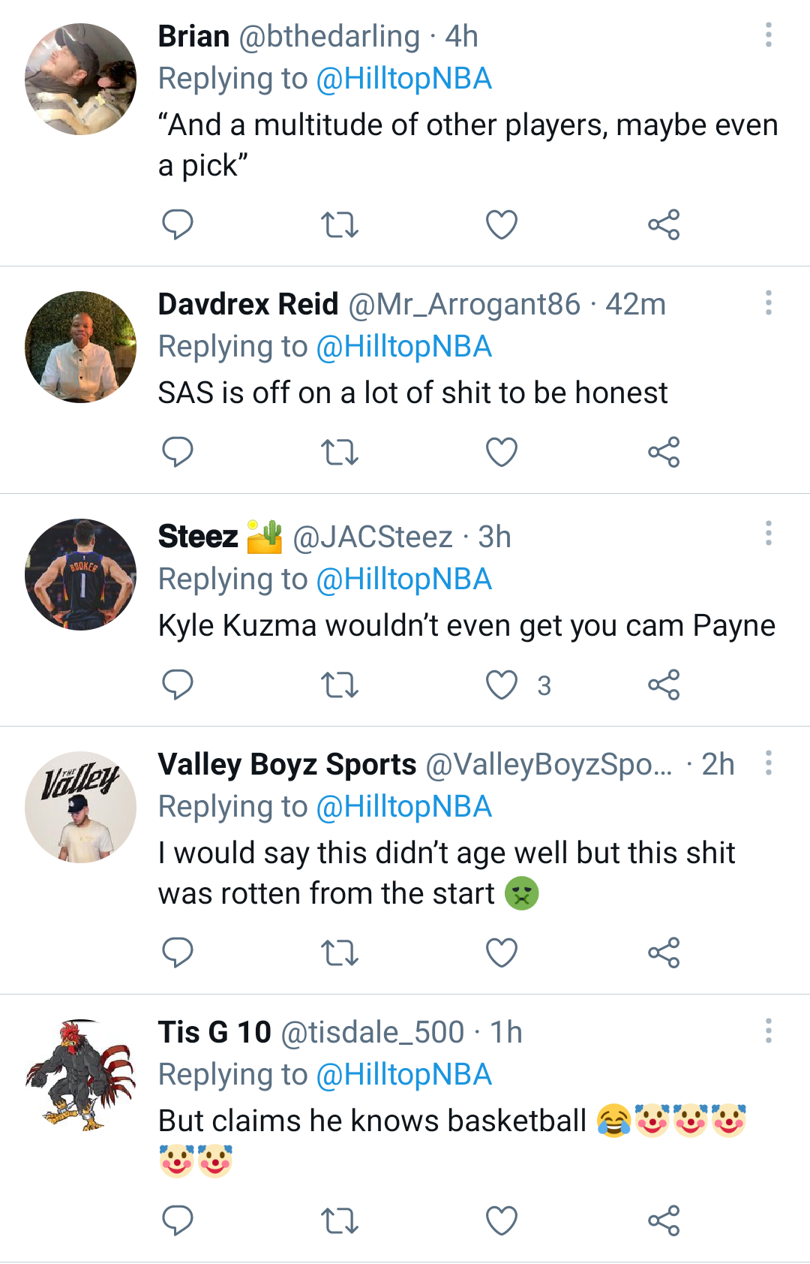This screenshot has width=810, height=1264.
Task: Retweet Tis G 10's clown tweet
Action: (x=340, y=1220)
